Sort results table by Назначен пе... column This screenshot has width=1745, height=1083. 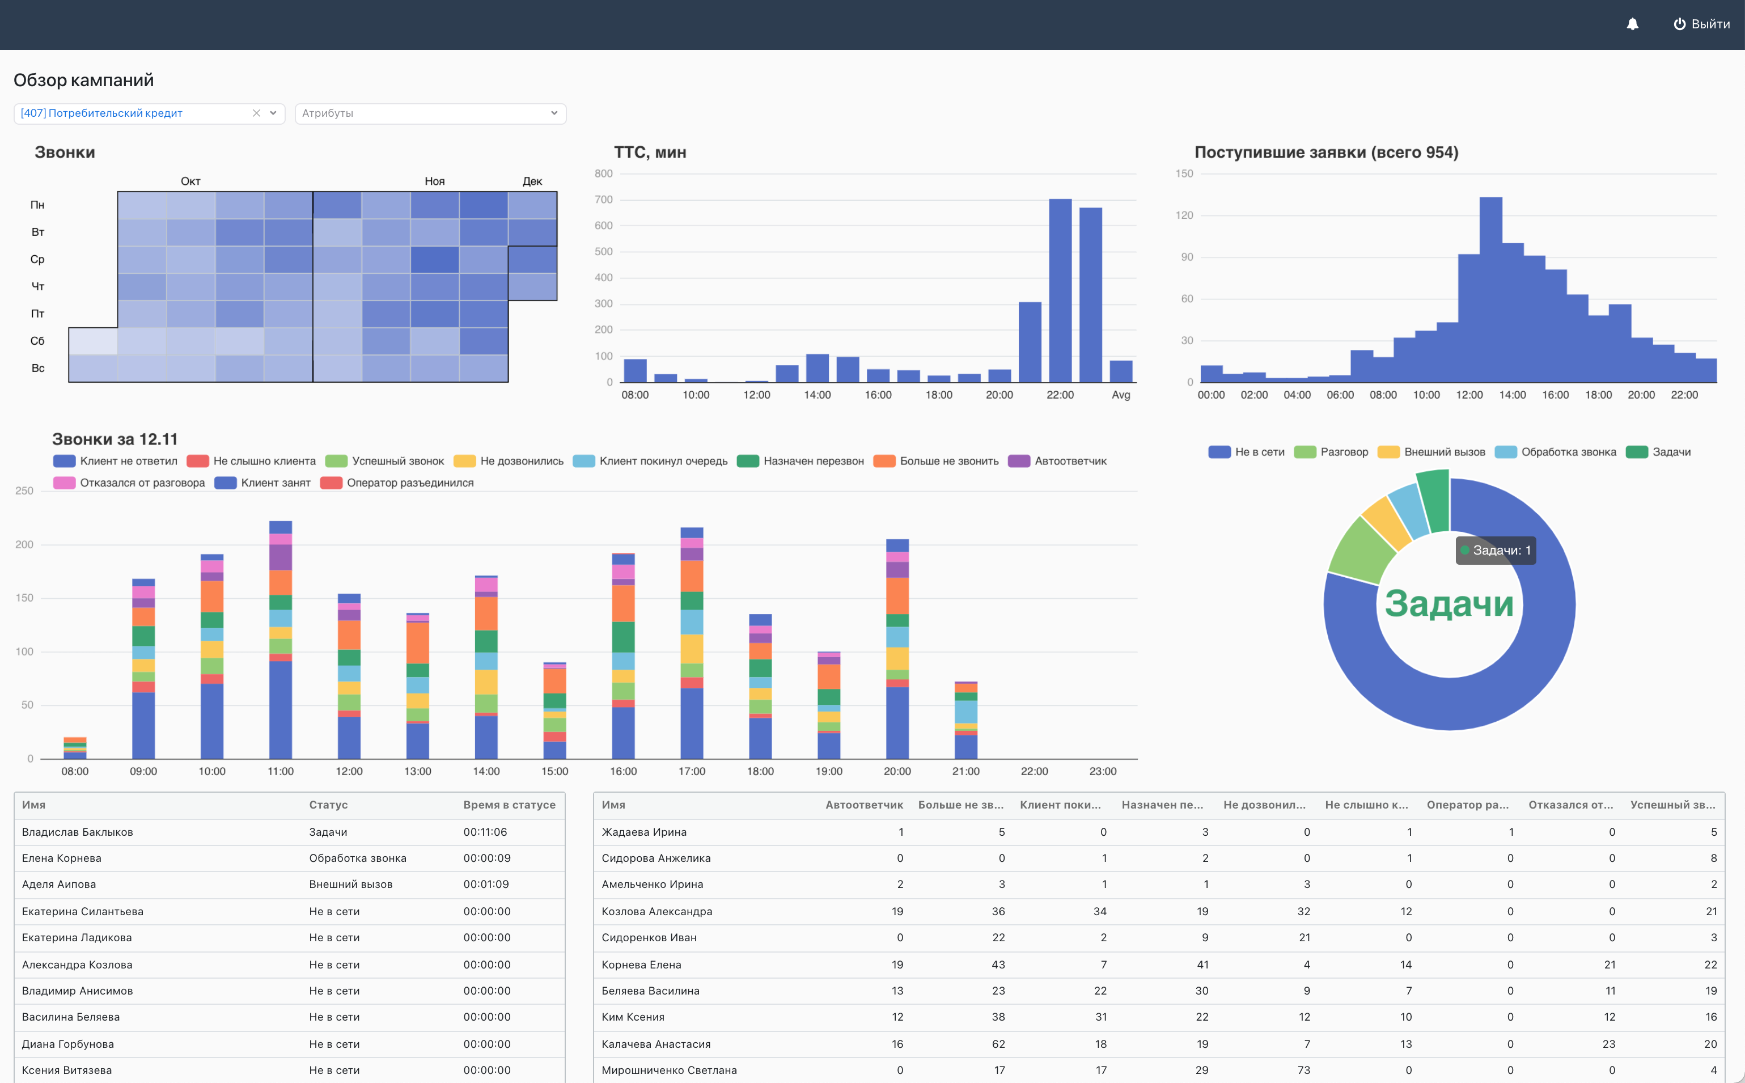tap(1162, 805)
